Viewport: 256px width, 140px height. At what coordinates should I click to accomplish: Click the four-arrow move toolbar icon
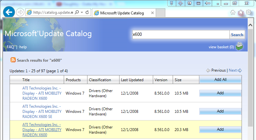pyautogui.click(x=180, y=3)
